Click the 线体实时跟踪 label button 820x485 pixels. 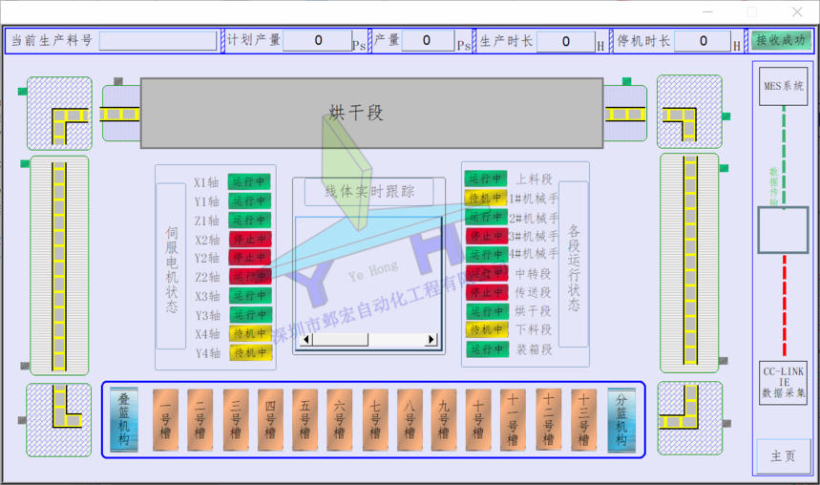[x=369, y=192]
